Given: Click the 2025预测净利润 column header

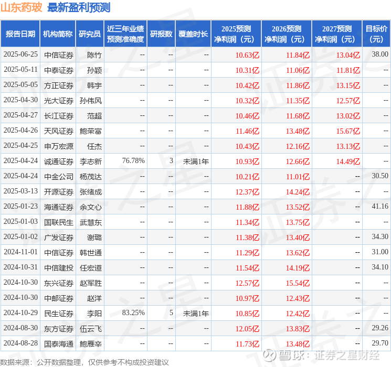Looking at the screenshot, I should (236, 34).
